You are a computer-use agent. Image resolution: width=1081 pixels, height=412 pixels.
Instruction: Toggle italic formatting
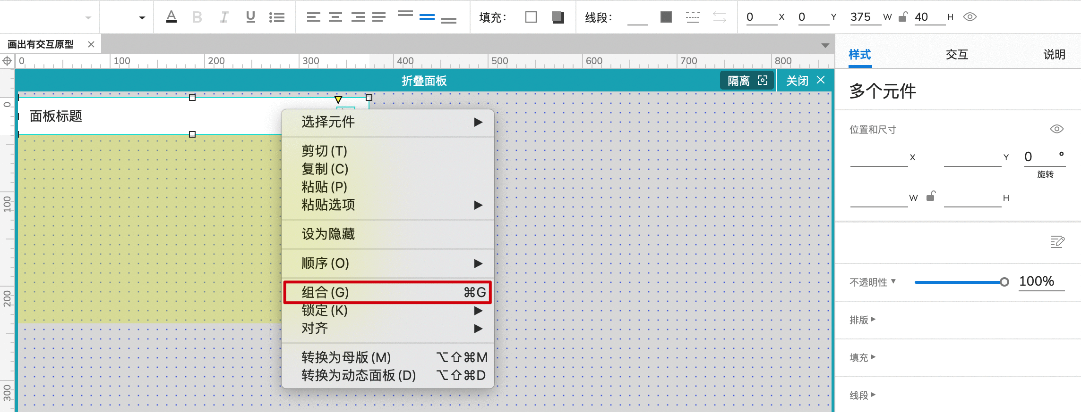click(x=224, y=17)
